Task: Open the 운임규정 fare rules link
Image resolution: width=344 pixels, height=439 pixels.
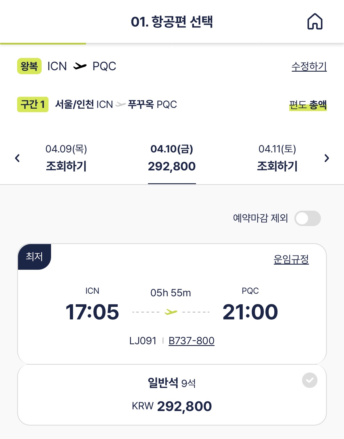Action: pyautogui.click(x=291, y=259)
